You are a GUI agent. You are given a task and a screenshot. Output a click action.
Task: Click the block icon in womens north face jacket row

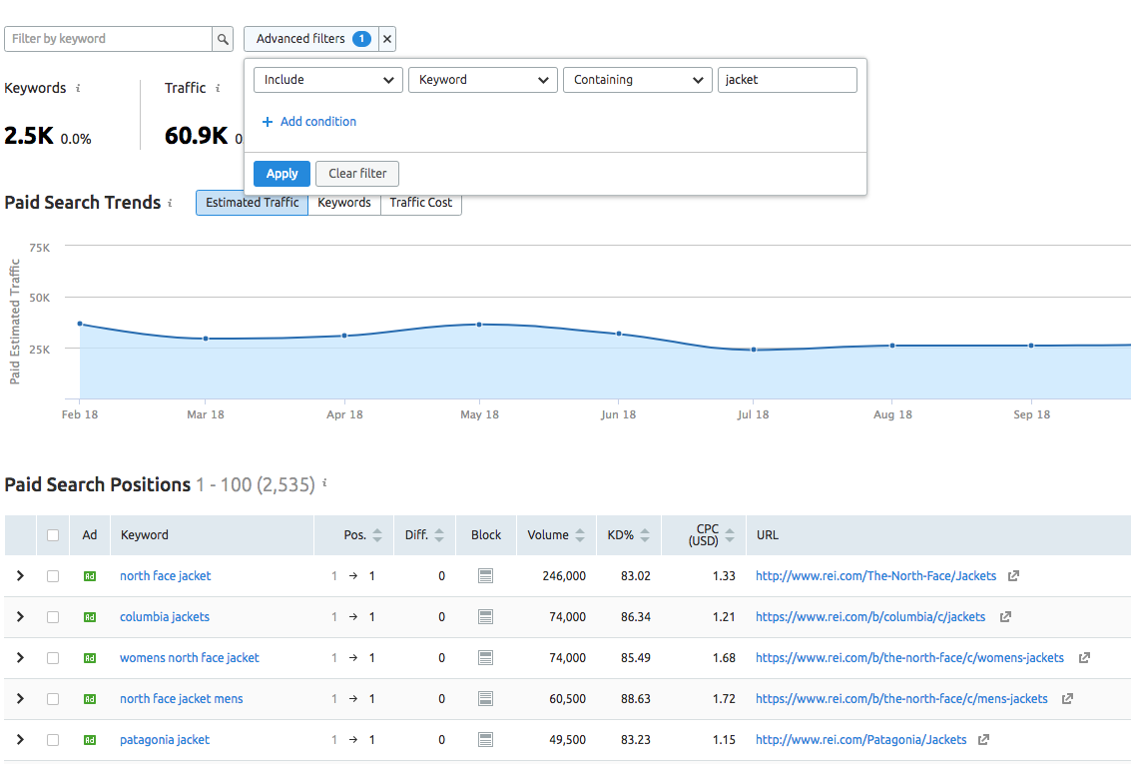click(x=485, y=658)
